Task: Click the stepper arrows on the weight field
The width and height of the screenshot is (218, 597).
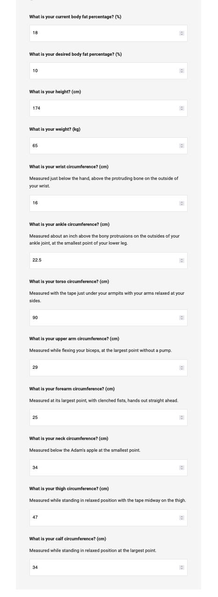Action: point(182,146)
